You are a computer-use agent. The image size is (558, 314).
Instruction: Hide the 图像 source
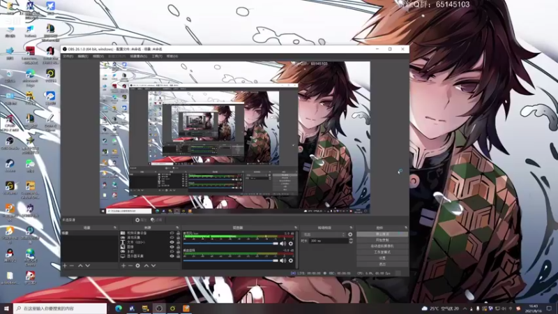coord(172,247)
